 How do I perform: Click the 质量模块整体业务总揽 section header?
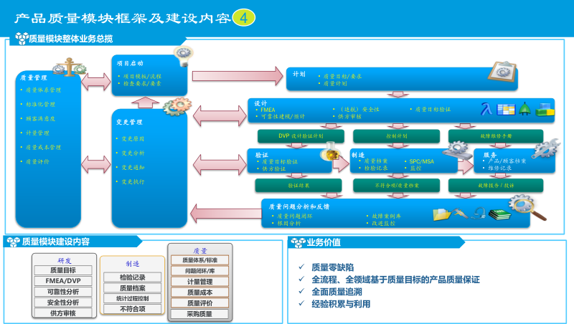98,39
